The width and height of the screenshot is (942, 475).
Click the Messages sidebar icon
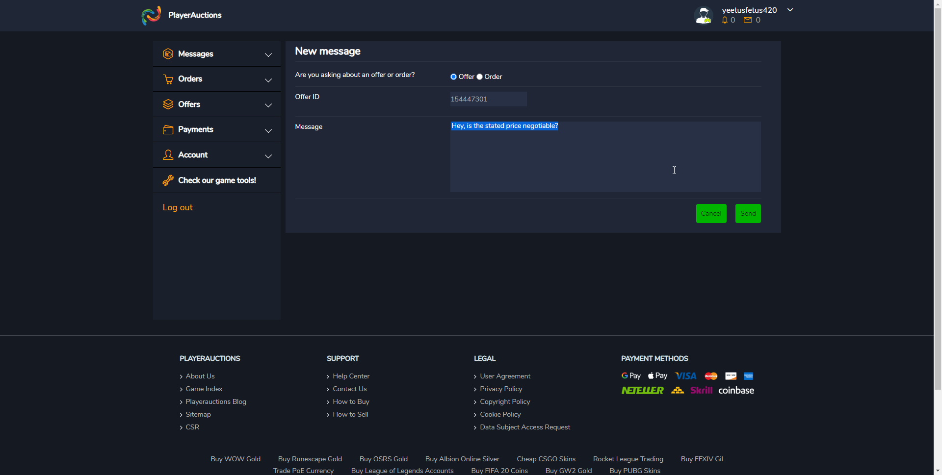click(x=168, y=54)
